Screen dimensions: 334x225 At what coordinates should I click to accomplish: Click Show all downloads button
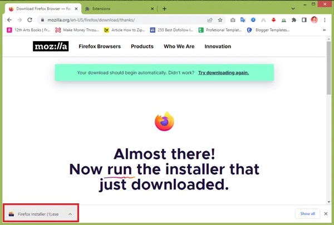click(x=307, y=213)
